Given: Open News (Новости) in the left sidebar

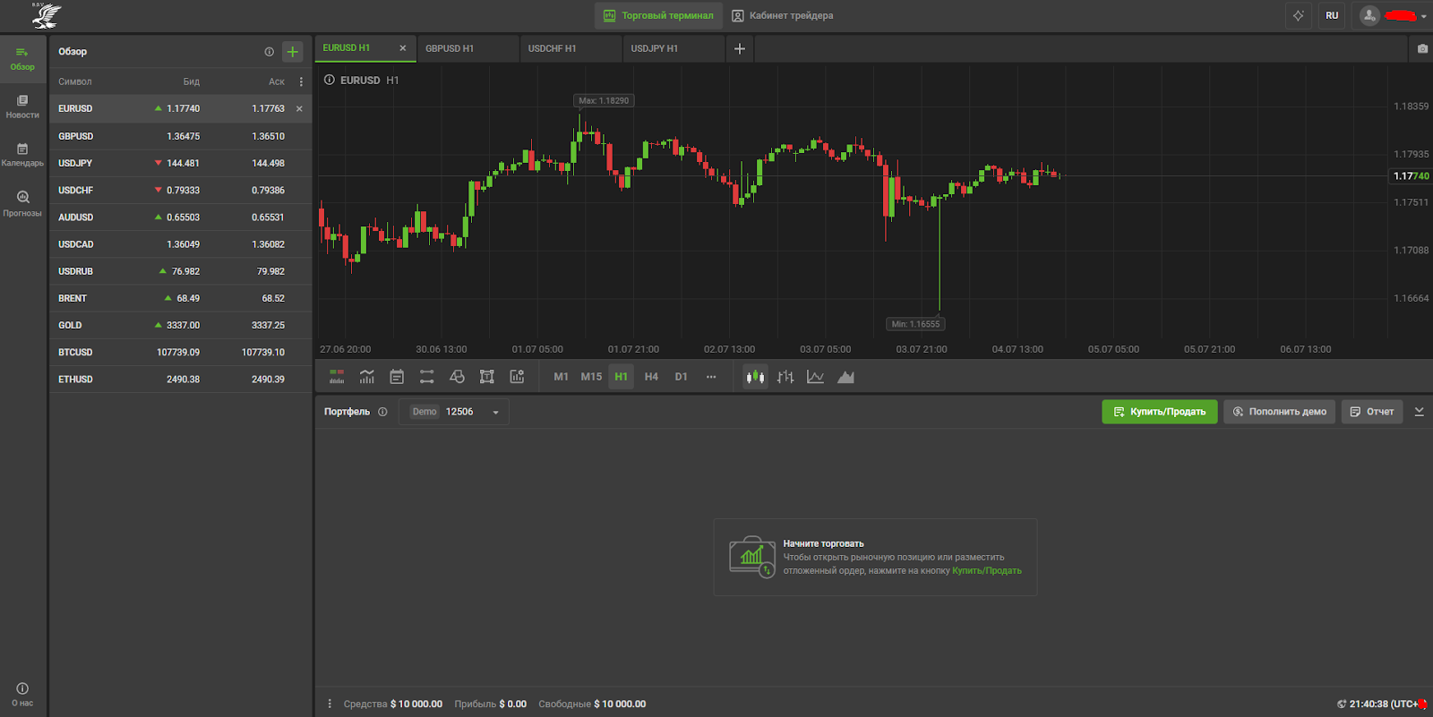Looking at the screenshot, I should pos(22,106).
